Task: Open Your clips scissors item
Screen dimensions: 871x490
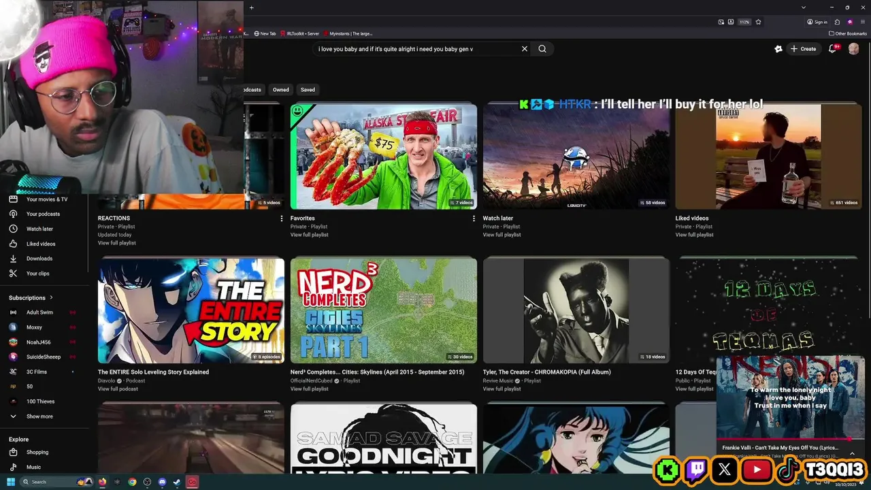Action: click(x=44, y=274)
